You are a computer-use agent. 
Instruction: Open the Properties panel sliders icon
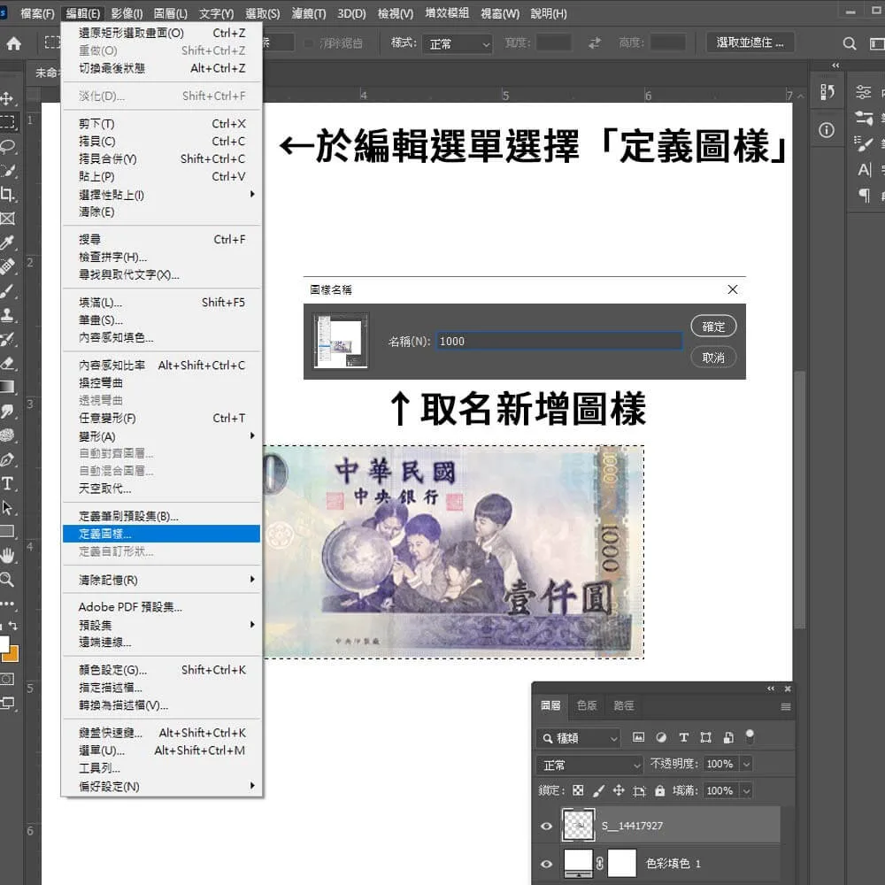click(864, 91)
